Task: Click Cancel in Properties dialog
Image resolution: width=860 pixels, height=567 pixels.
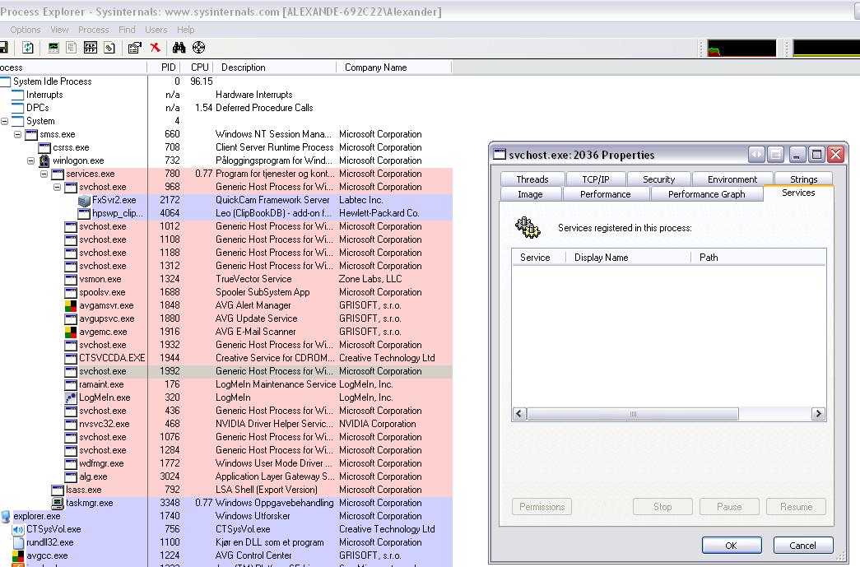Action: [x=803, y=546]
